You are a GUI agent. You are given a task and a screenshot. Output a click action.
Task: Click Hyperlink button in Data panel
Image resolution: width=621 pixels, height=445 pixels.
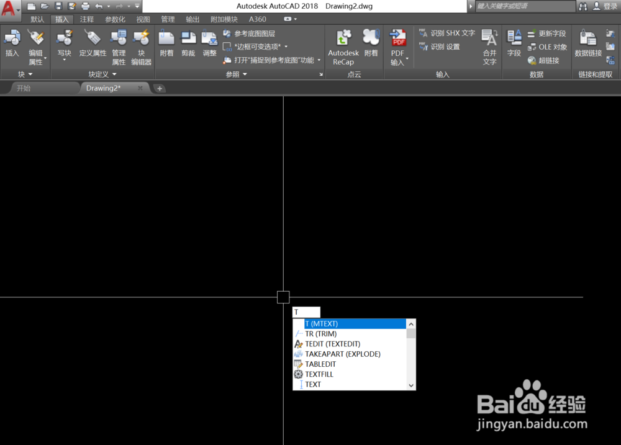(543, 61)
